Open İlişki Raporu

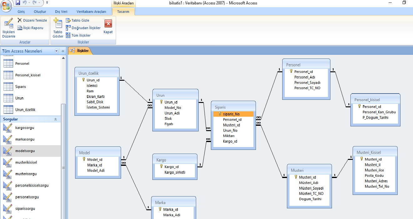(x=20, y=28)
